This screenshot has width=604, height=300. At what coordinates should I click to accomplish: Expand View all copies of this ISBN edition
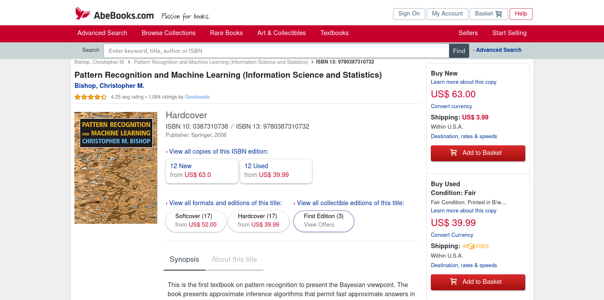tap(217, 151)
